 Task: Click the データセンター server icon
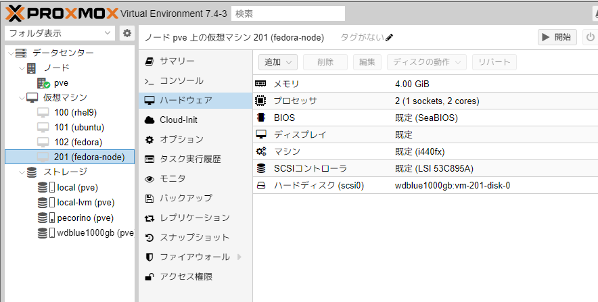point(21,53)
